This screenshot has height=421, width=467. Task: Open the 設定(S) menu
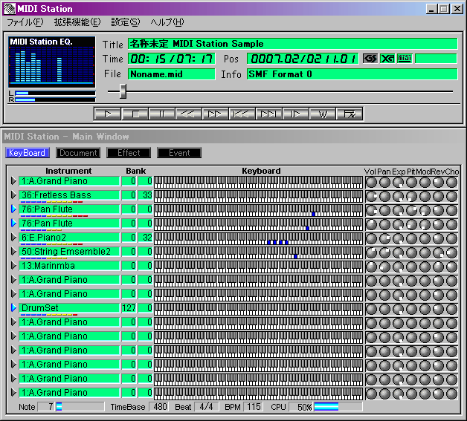tap(125, 22)
